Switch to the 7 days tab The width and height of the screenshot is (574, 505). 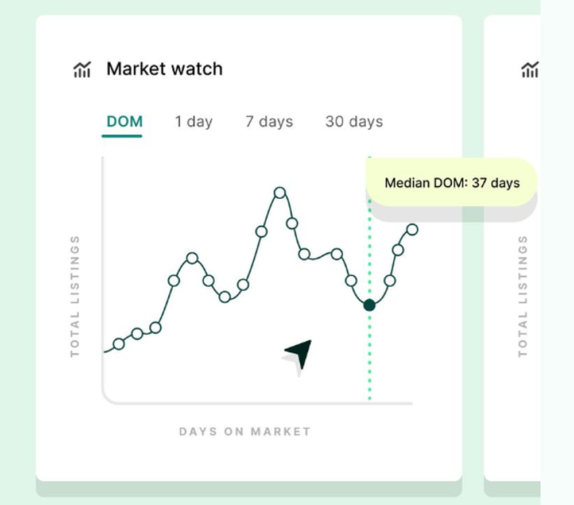269,122
